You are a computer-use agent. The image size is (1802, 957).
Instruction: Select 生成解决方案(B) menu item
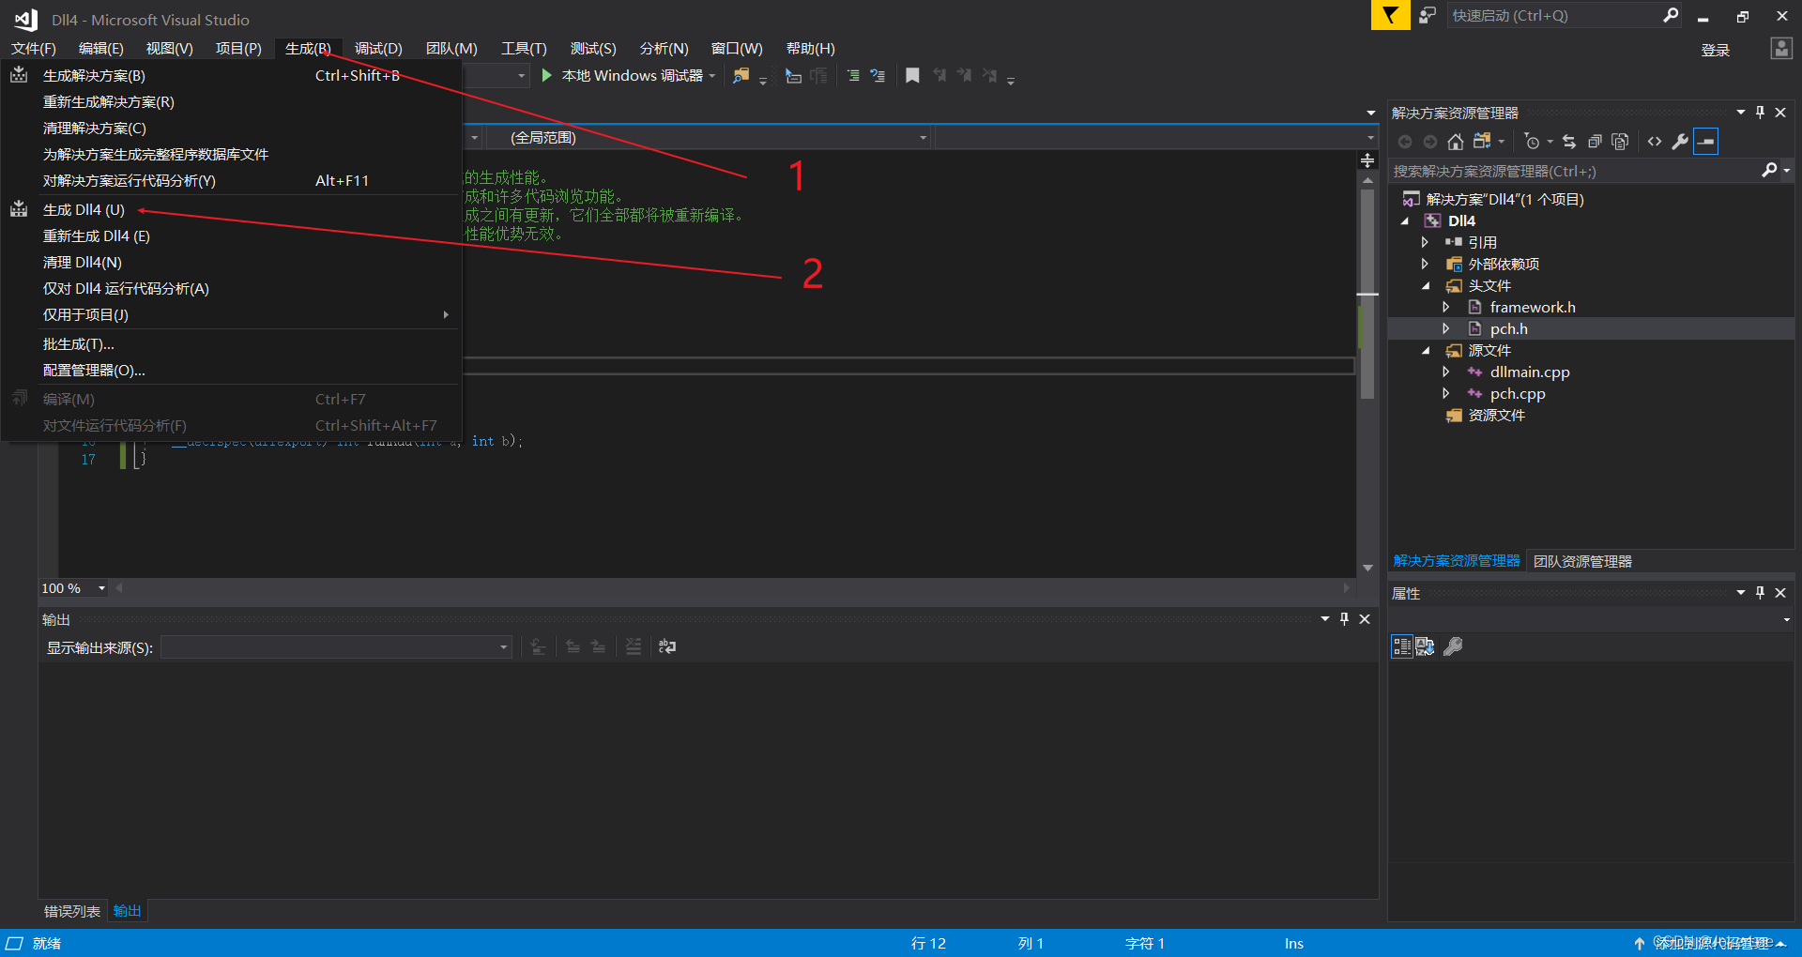pyautogui.click(x=232, y=75)
